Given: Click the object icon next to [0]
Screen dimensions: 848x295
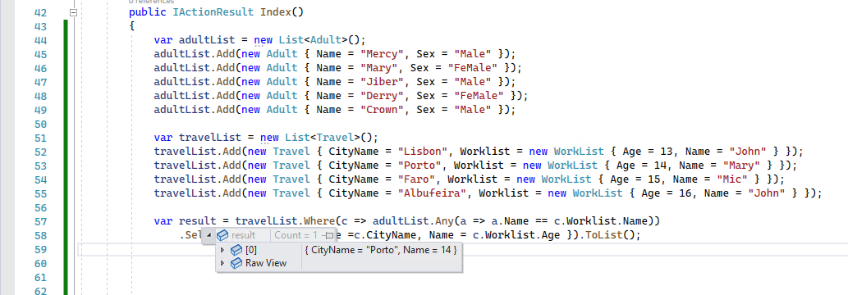Looking at the screenshot, I should [236, 250].
